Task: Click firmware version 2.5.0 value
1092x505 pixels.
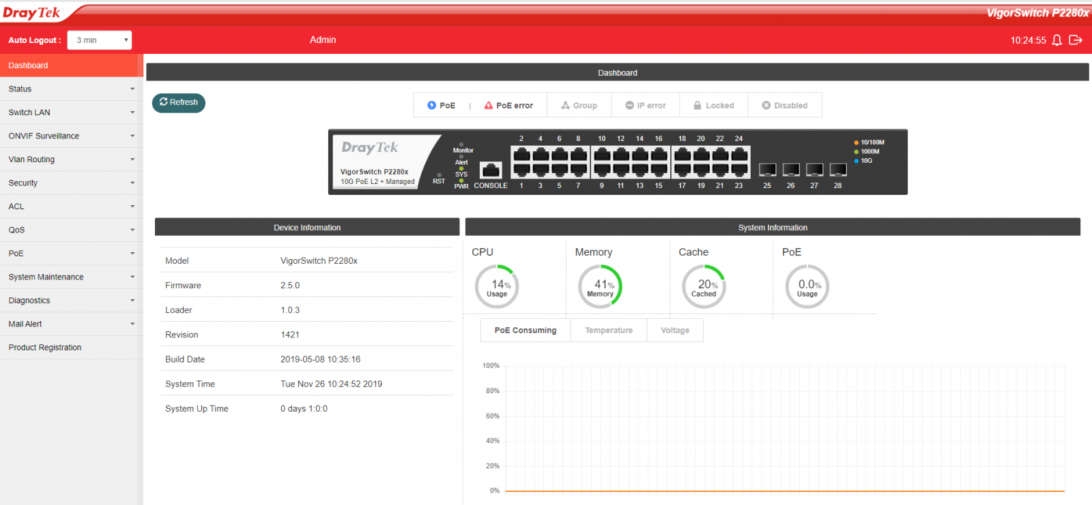Action: (x=290, y=286)
